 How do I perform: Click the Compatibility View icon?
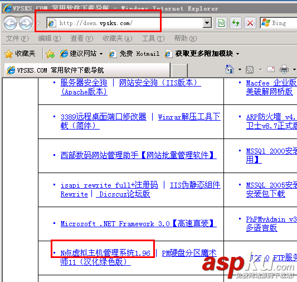click(x=221, y=23)
